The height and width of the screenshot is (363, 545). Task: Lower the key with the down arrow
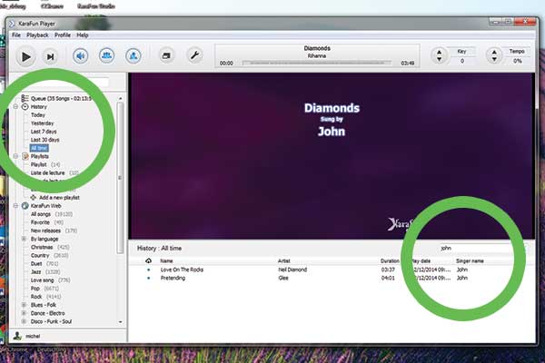click(439, 59)
